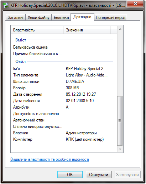The height and width of the screenshot is (184, 146).
Task: Close the properties dialog window
Action: coord(135,4)
